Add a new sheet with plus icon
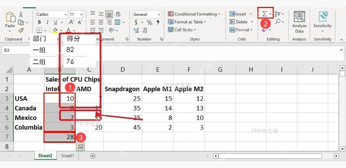346x168 pixels. pos(93,156)
